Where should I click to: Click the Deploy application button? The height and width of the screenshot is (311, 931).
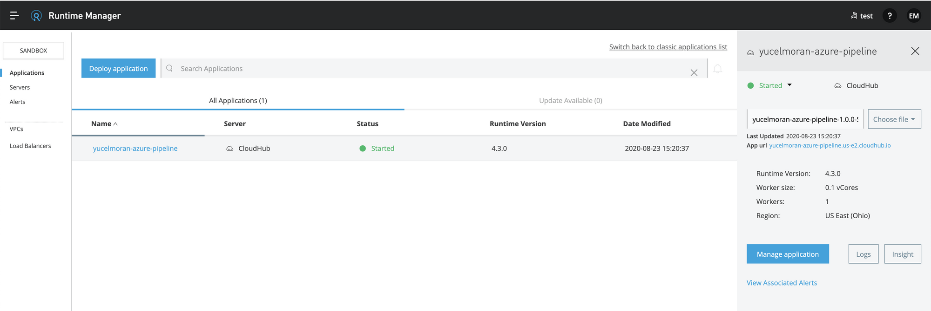click(x=118, y=68)
